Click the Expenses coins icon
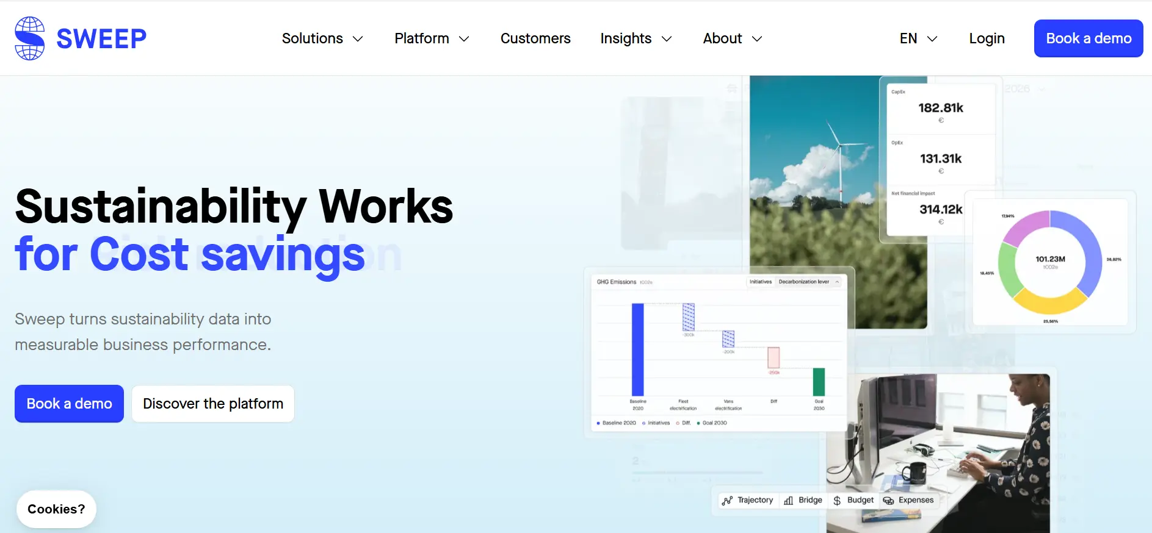The width and height of the screenshot is (1152, 533). click(x=888, y=501)
